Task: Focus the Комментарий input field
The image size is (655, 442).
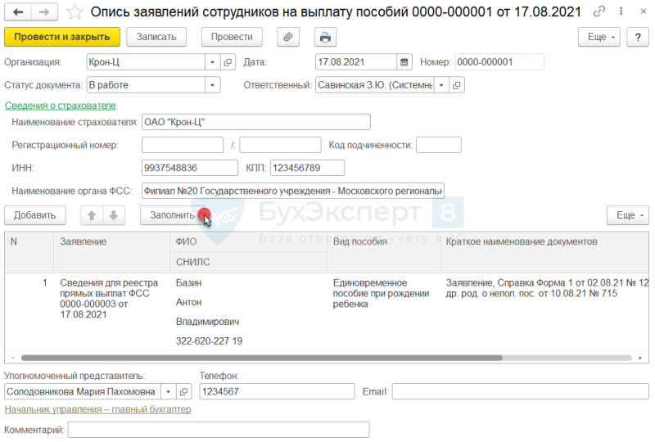Action: 219,430
